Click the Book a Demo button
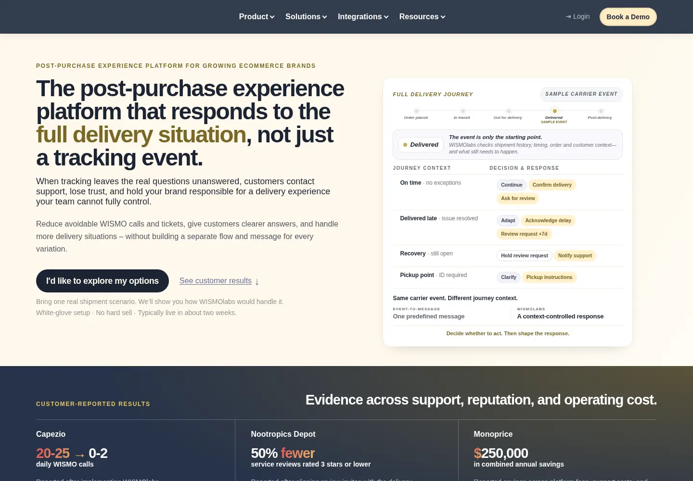The image size is (693, 481). (628, 17)
